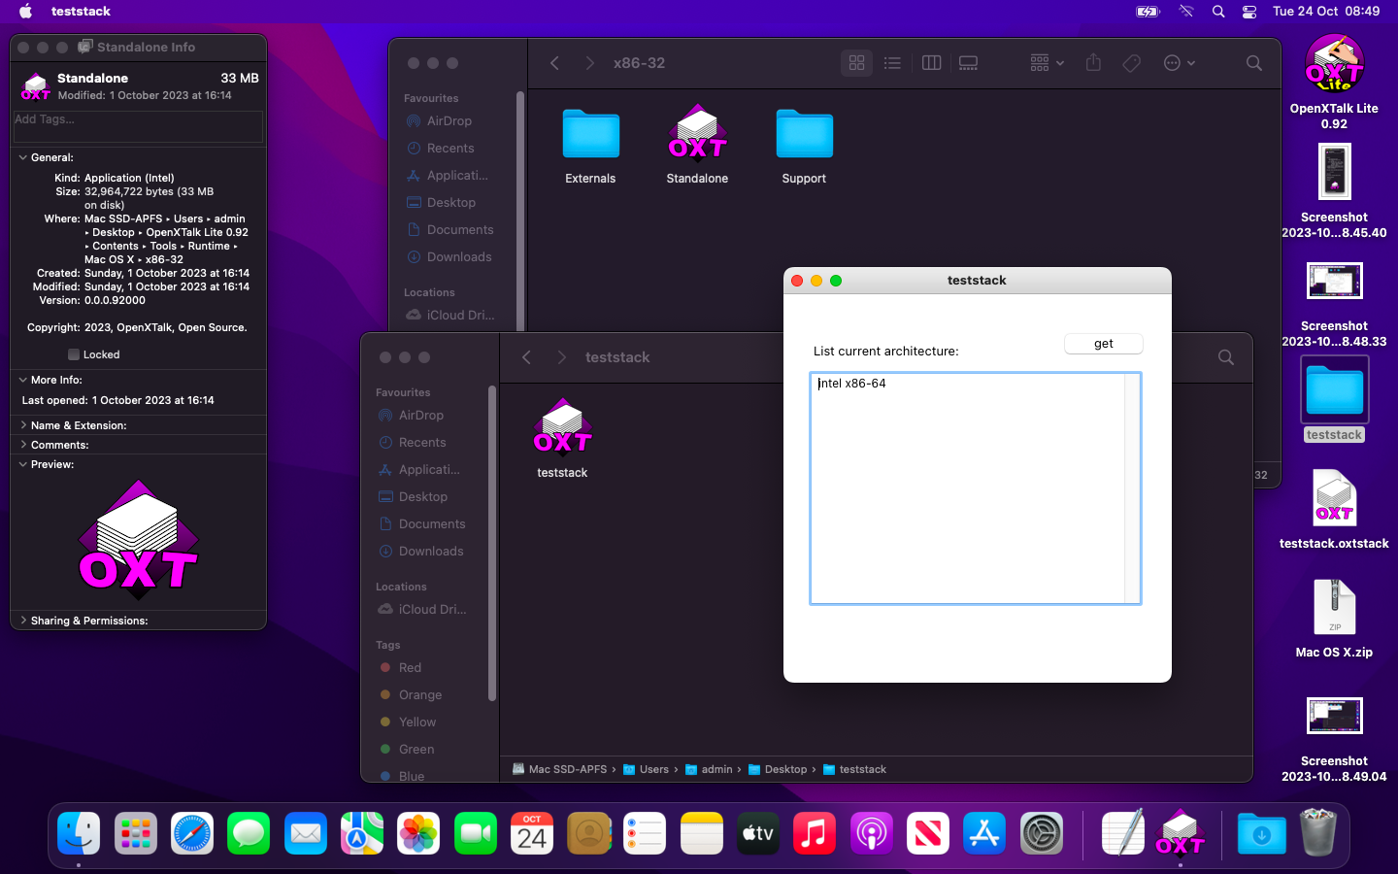The height and width of the screenshot is (874, 1398).
Task: Select Mac OS X.zip on desktop
Action: tap(1334, 607)
